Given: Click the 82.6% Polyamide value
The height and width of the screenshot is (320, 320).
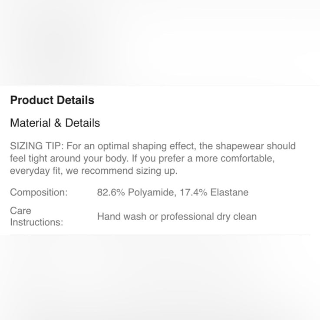Looking at the screenshot, I should click(135, 192).
